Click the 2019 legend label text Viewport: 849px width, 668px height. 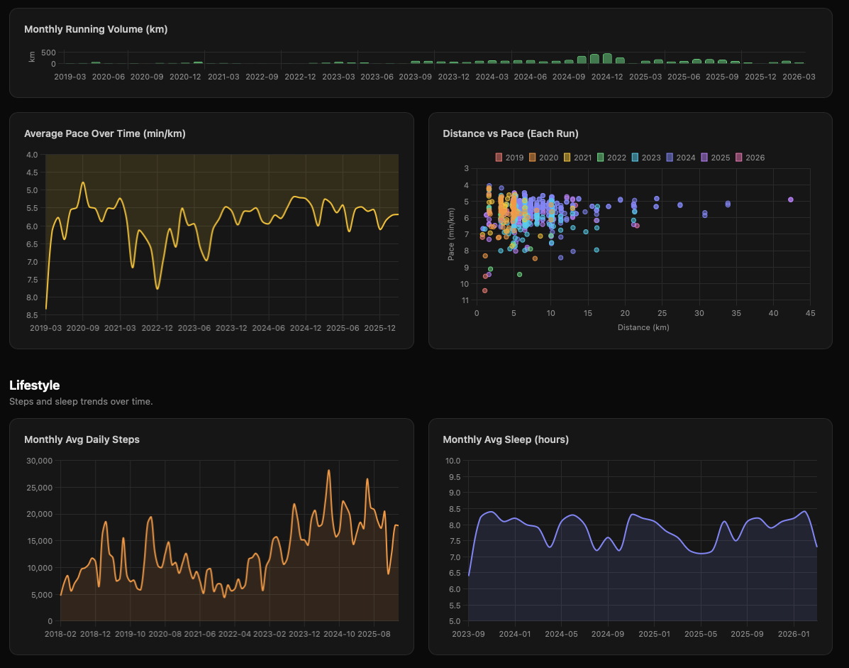(x=514, y=158)
